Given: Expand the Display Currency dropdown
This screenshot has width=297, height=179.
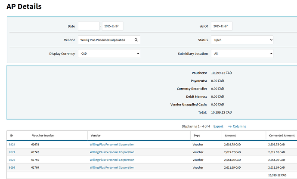Looking at the screenshot, I should tap(109, 54).
